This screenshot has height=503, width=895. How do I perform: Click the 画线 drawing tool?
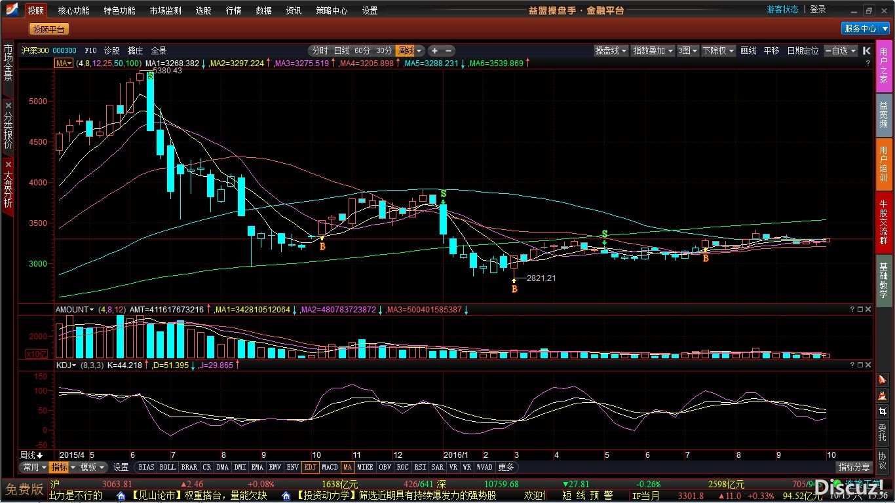click(748, 50)
